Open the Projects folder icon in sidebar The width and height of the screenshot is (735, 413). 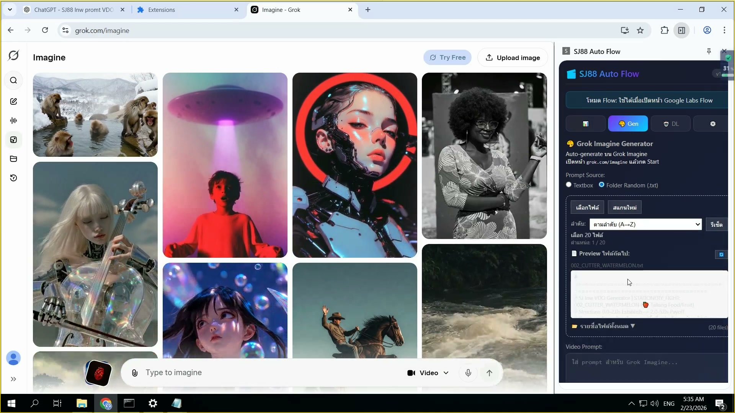point(13,159)
